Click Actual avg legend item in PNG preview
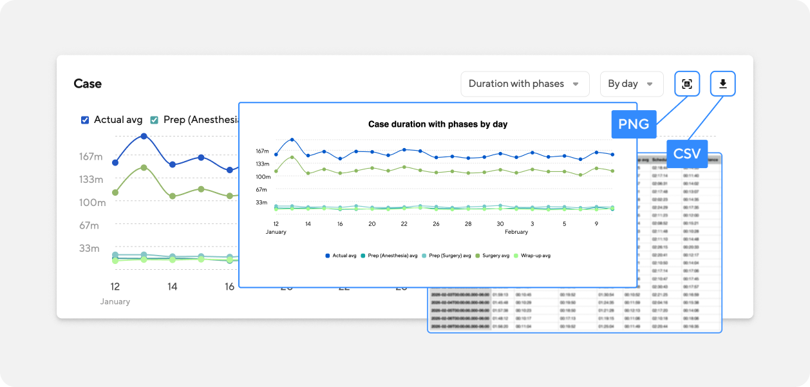This screenshot has width=810, height=387. (x=341, y=256)
